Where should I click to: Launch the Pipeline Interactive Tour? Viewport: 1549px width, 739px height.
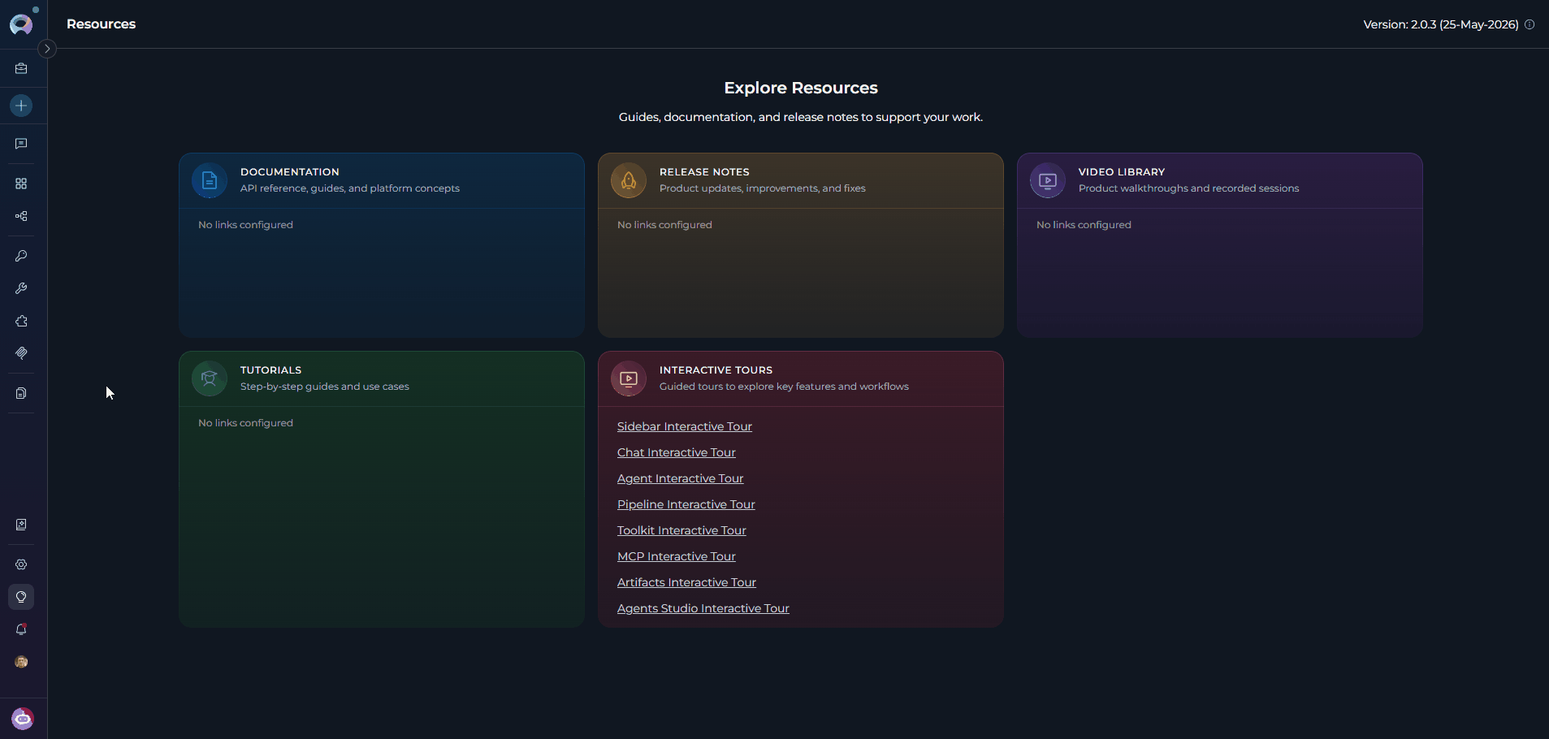coord(686,504)
